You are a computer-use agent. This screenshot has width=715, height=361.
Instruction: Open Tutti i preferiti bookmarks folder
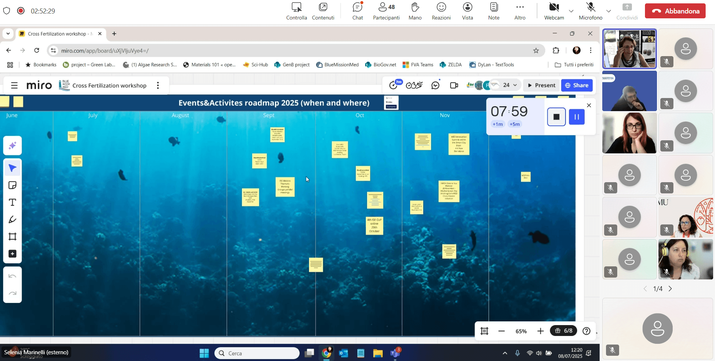tap(574, 65)
